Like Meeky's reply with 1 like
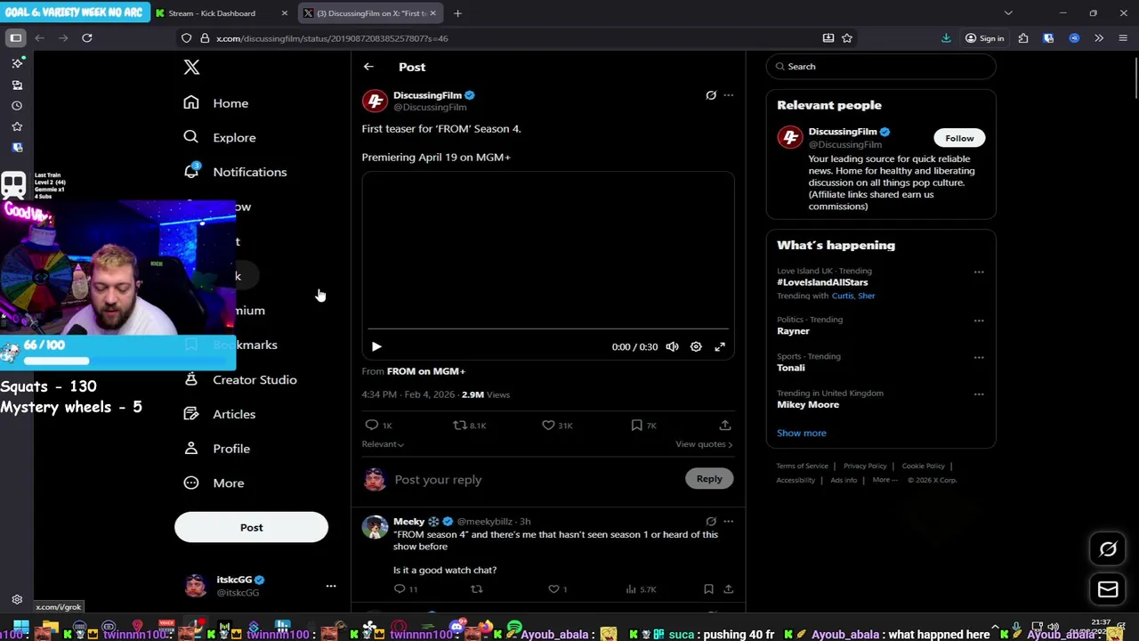The image size is (1139, 641). click(558, 589)
